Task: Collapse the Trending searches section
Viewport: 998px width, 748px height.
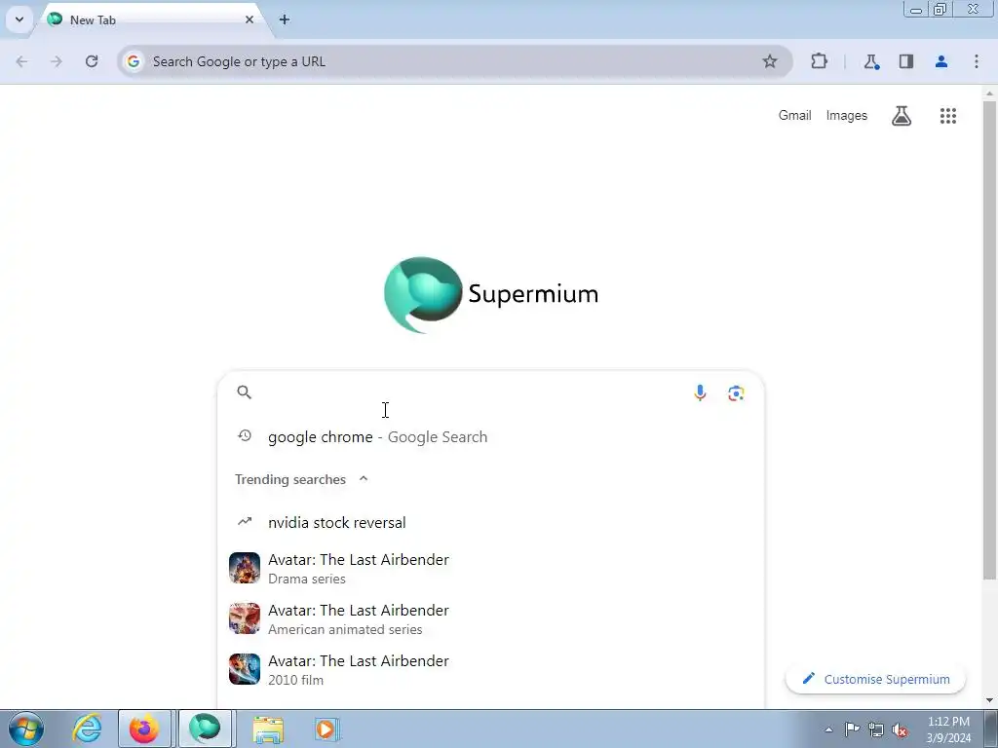Action: (x=364, y=479)
